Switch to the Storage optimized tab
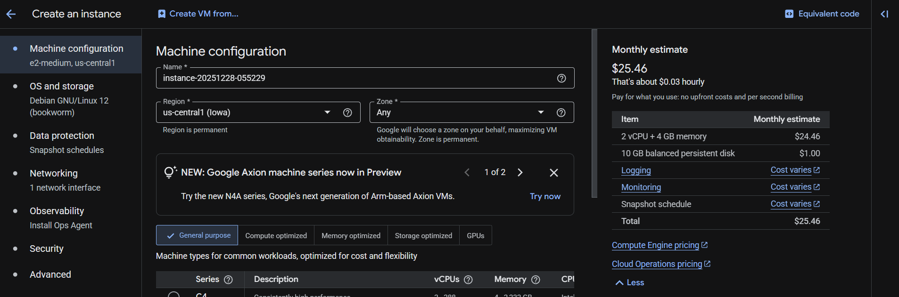This screenshot has height=297, width=899. 423,235
